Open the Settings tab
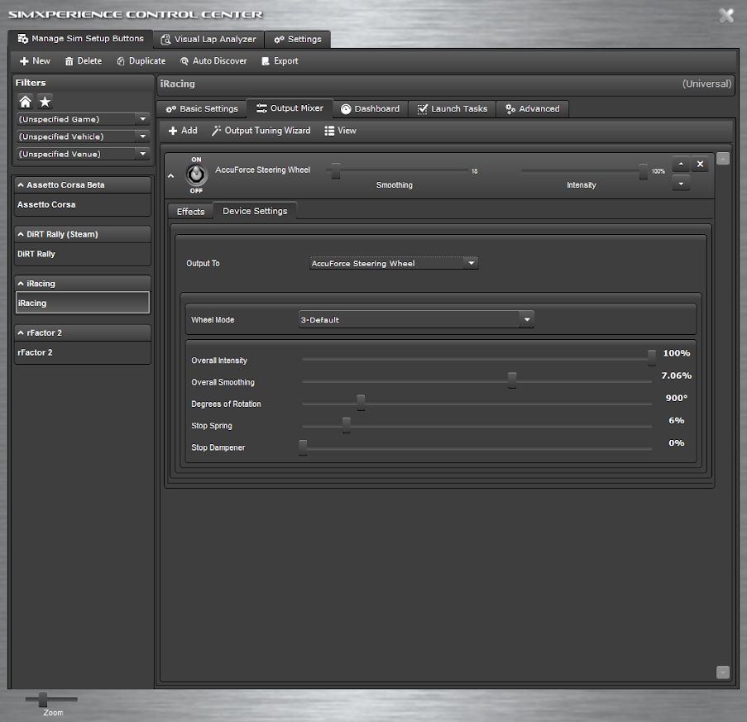The width and height of the screenshot is (747, 722). tap(297, 40)
